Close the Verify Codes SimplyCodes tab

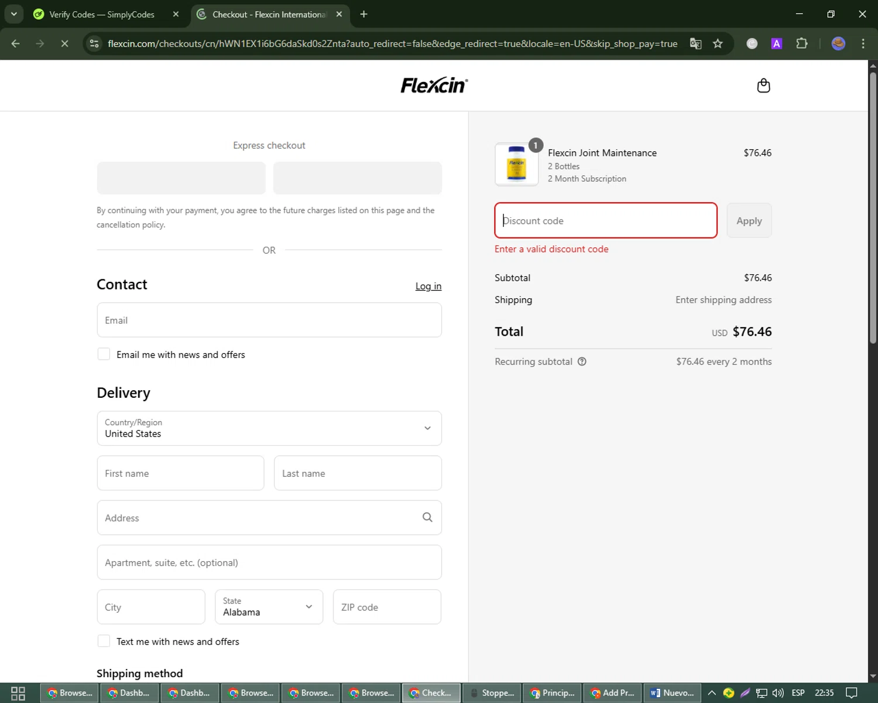click(176, 14)
